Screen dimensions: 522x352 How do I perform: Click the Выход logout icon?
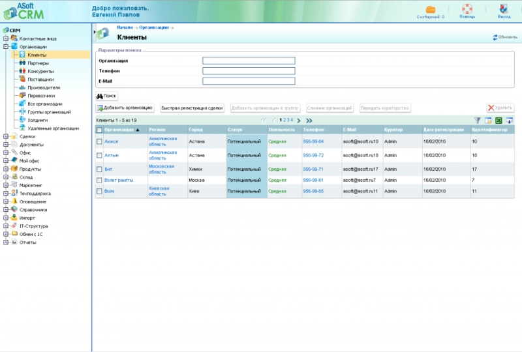tap(504, 9)
